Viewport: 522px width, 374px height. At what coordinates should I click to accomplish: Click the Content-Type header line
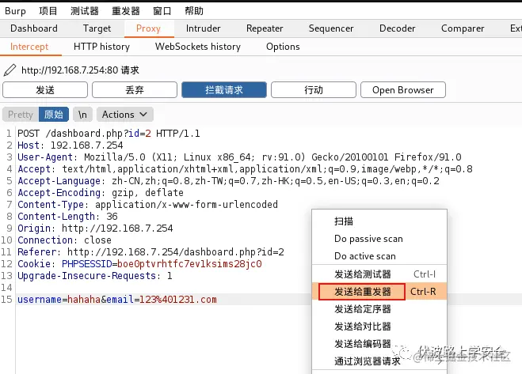tap(147, 205)
